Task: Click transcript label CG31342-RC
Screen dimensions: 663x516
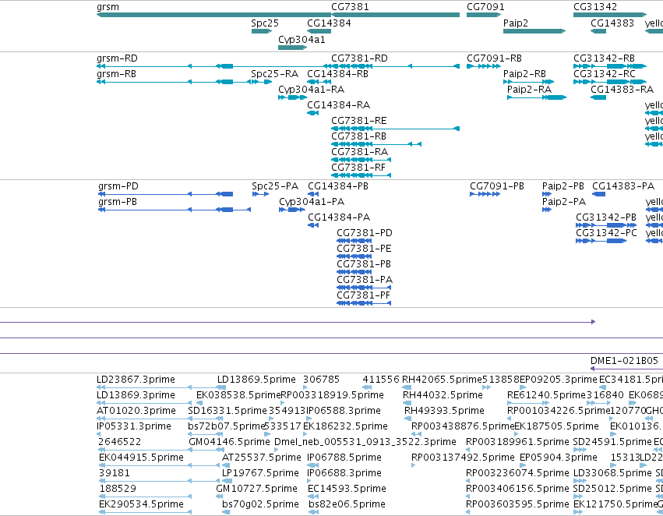Action: pyautogui.click(x=605, y=74)
